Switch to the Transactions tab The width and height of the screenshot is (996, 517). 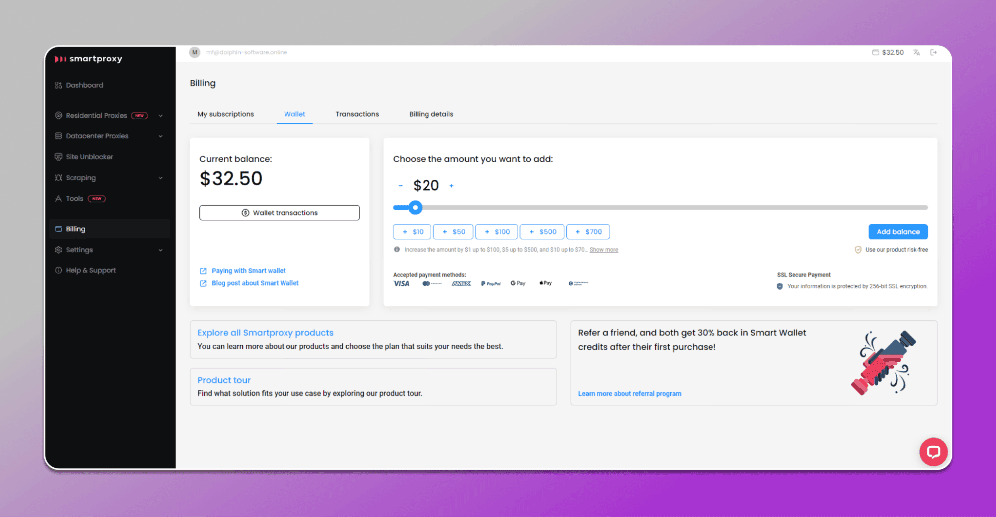coord(357,114)
